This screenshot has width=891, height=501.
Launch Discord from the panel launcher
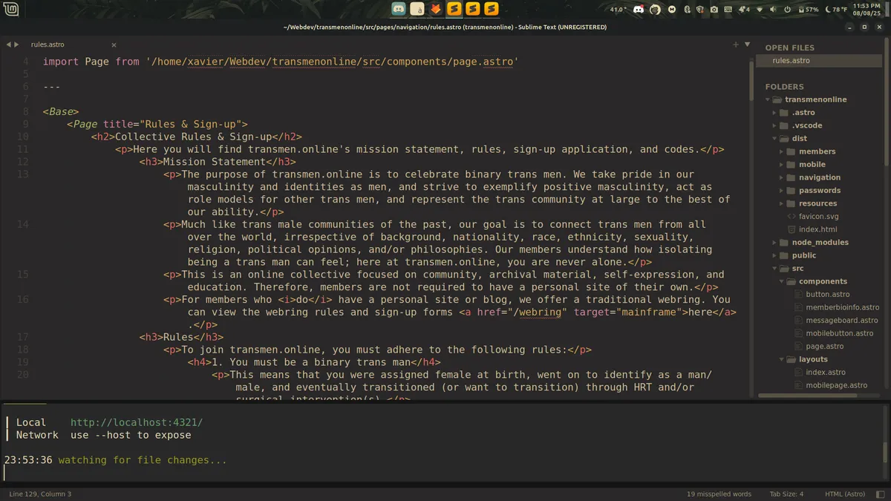coord(399,9)
